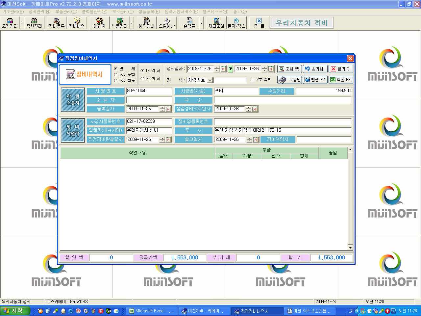Screen dimensions: 421x316
Task: Adjust the 정비일자 end date spinner
Action: click(x=264, y=69)
